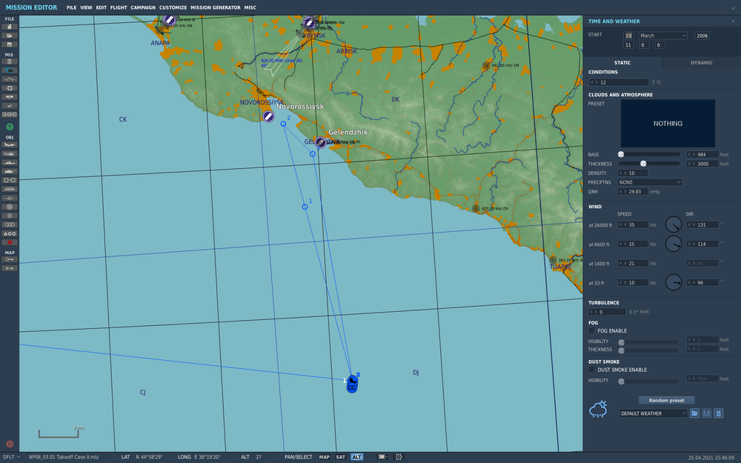Load weather preset with the folder icon
The width and height of the screenshot is (741, 463).
point(694,413)
